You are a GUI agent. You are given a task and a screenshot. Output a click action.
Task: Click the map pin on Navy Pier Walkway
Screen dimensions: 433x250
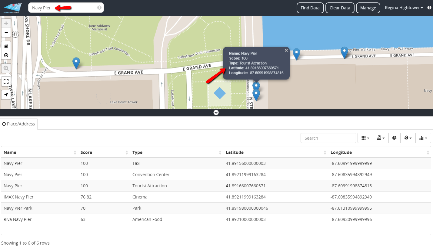point(344,52)
